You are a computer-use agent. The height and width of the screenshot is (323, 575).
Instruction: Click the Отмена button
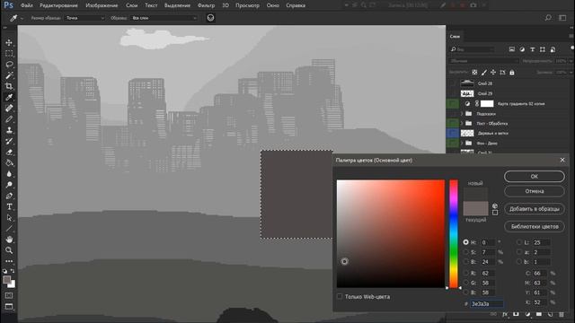(x=535, y=191)
